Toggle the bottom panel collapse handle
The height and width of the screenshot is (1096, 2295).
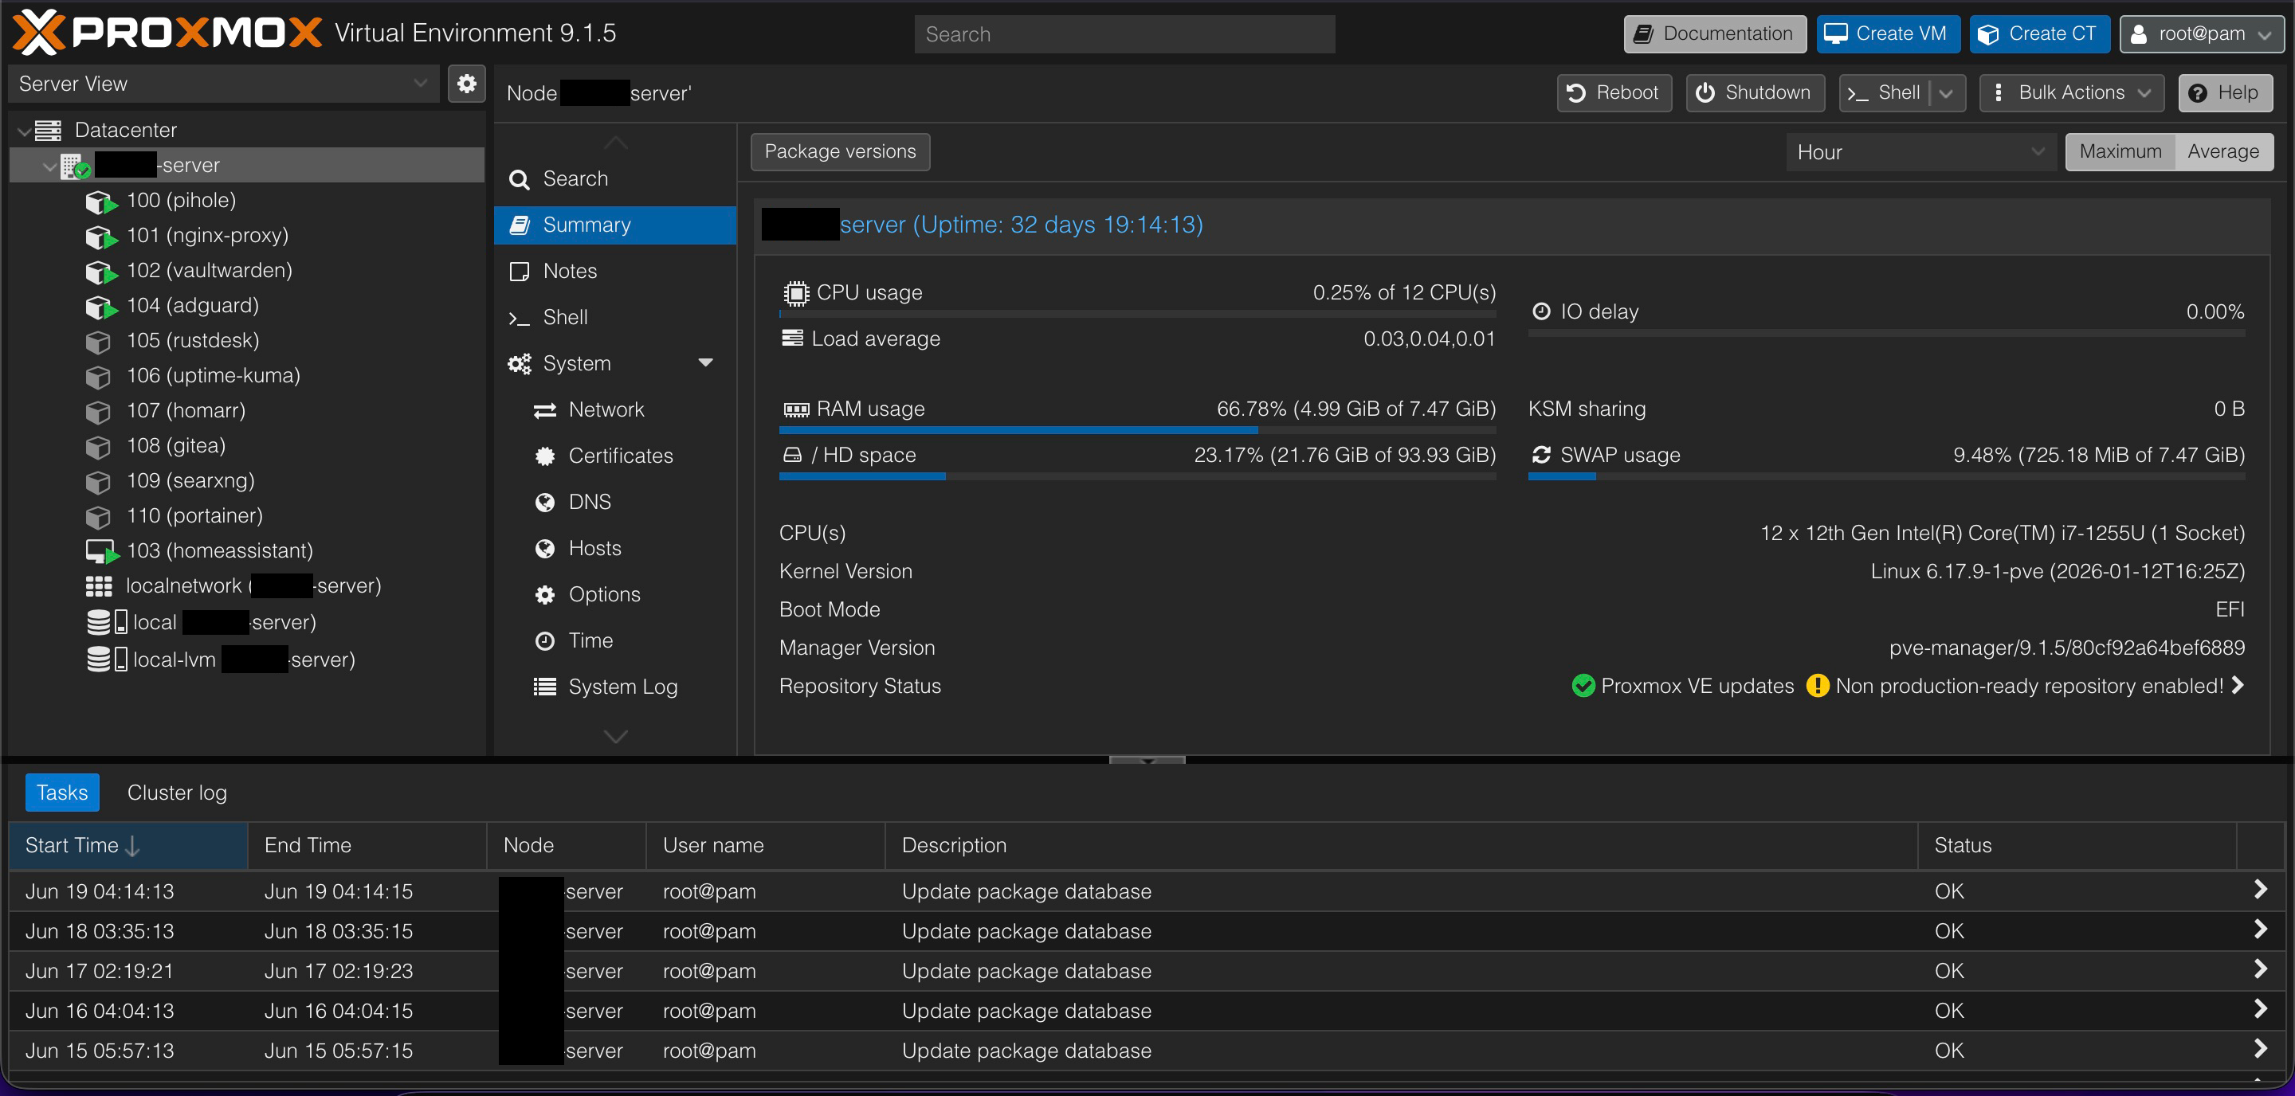tap(1147, 761)
